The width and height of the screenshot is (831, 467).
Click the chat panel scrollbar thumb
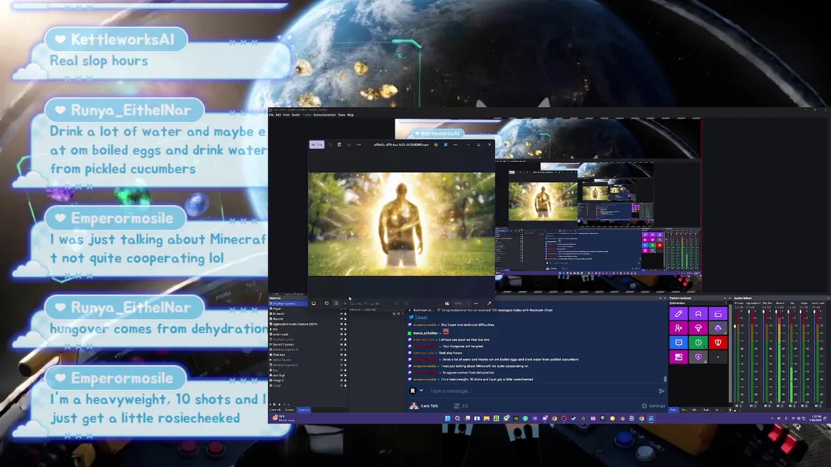[x=665, y=379]
